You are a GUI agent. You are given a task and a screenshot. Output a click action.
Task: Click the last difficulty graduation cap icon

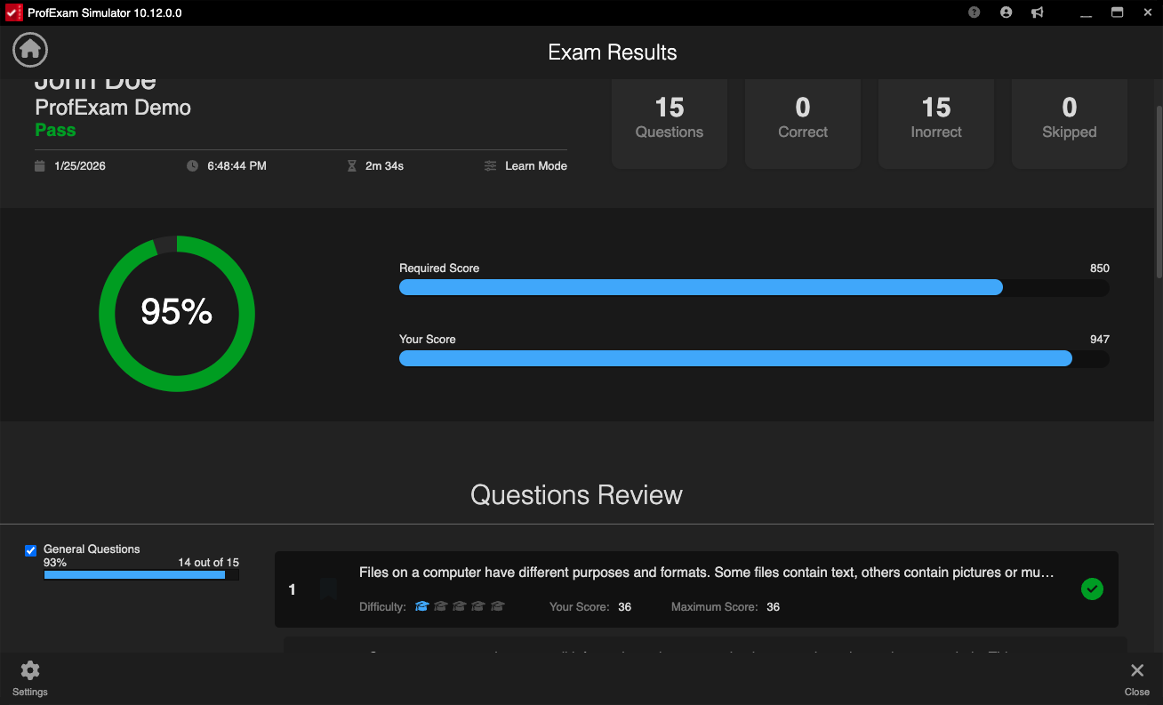[x=498, y=606]
